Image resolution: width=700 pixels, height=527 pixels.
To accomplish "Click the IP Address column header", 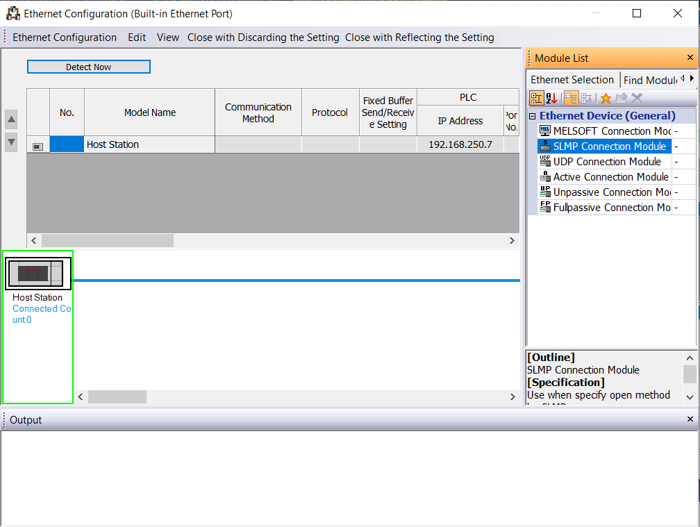I will click(460, 121).
